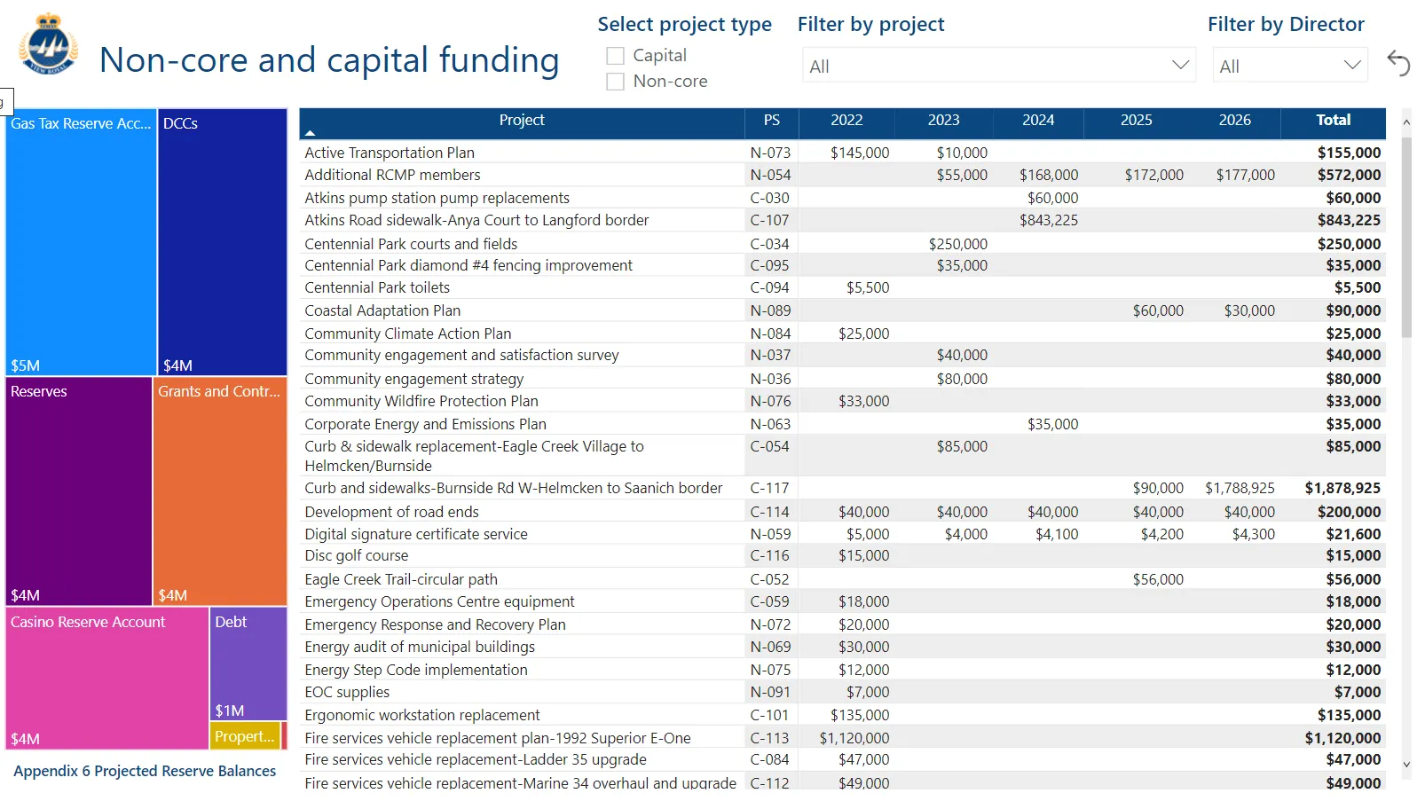Select Fire services 1992 Superior E-One row

point(843,738)
